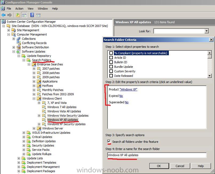The width and height of the screenshot is (215, 174).
Task: Click the Windows Server folder icon
Action: pos(39,128)
